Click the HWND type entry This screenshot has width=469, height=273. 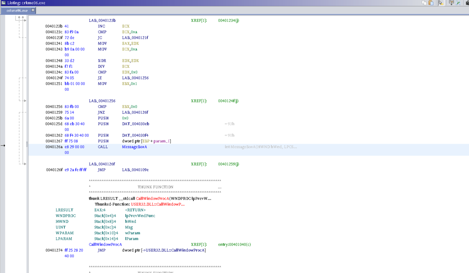coord(62,221)
